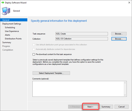Browse for a task sequence
Image resolution: width=132 pixels, height=111 pixels.
119,34
